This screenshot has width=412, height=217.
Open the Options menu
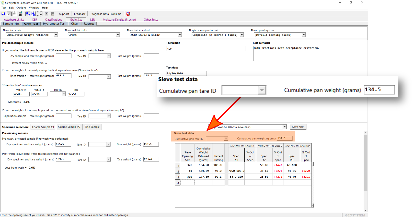click(x=21, y=8)
